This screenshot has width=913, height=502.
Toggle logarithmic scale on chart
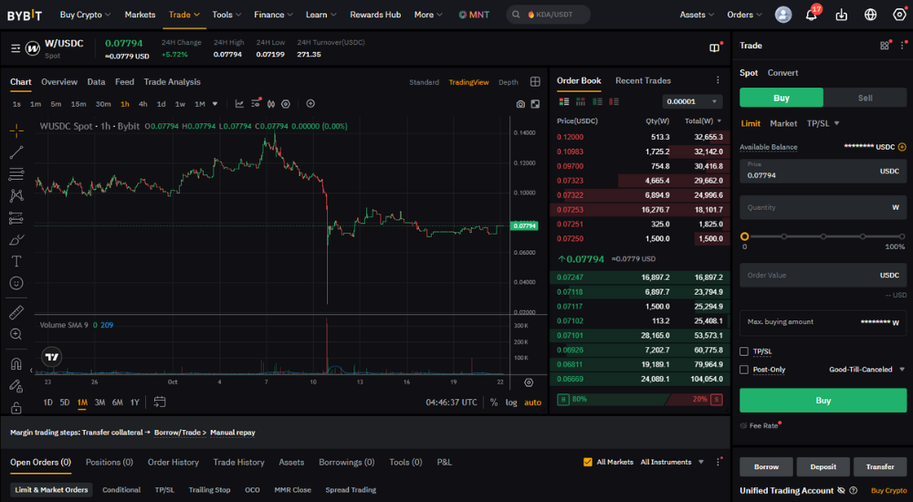point(511,403)
